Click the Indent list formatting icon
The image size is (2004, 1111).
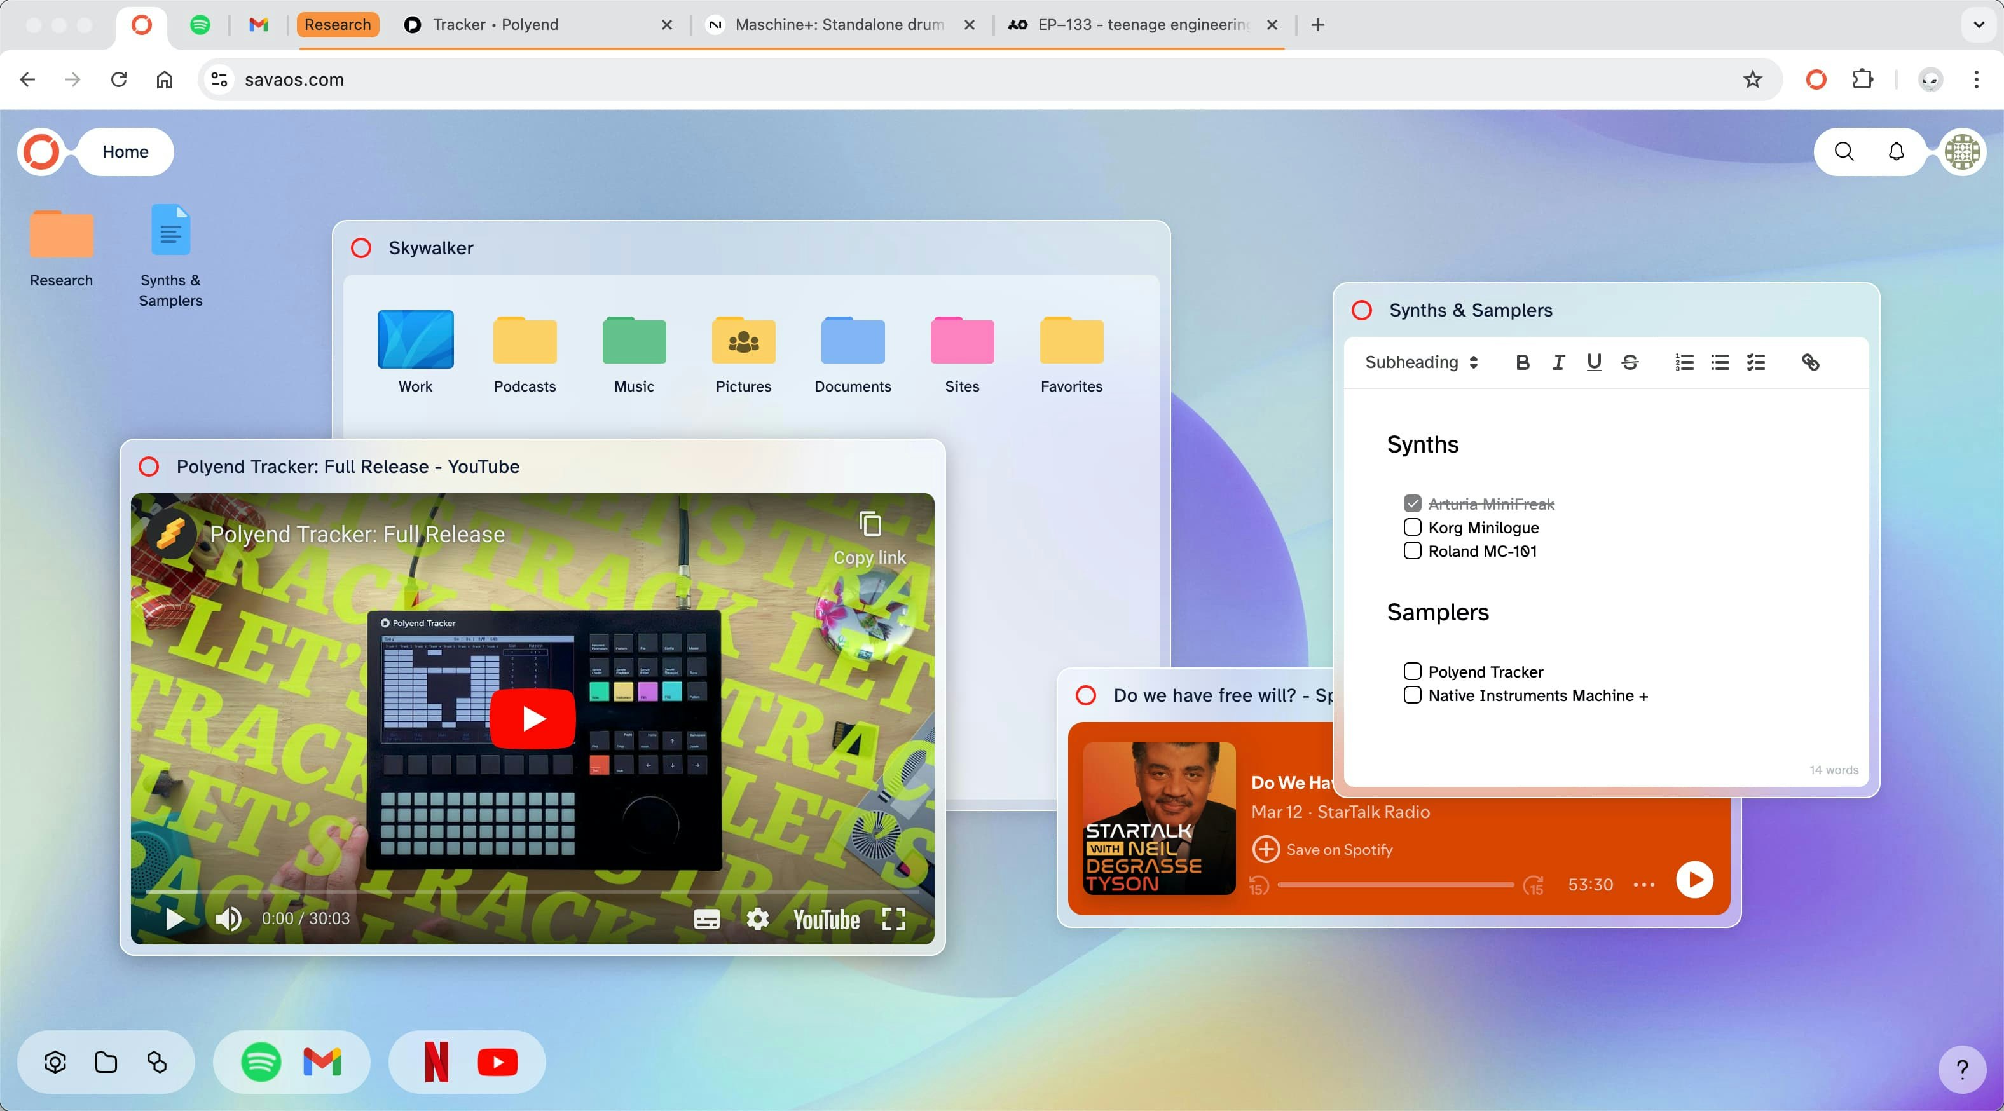[x=1757, y=362]
